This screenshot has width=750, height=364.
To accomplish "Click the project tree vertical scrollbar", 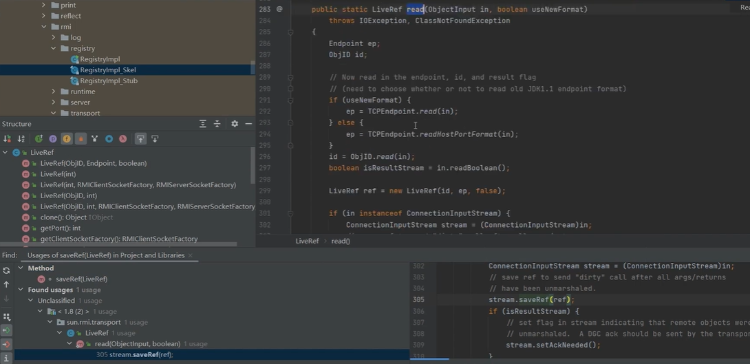I will pos(253,66).
